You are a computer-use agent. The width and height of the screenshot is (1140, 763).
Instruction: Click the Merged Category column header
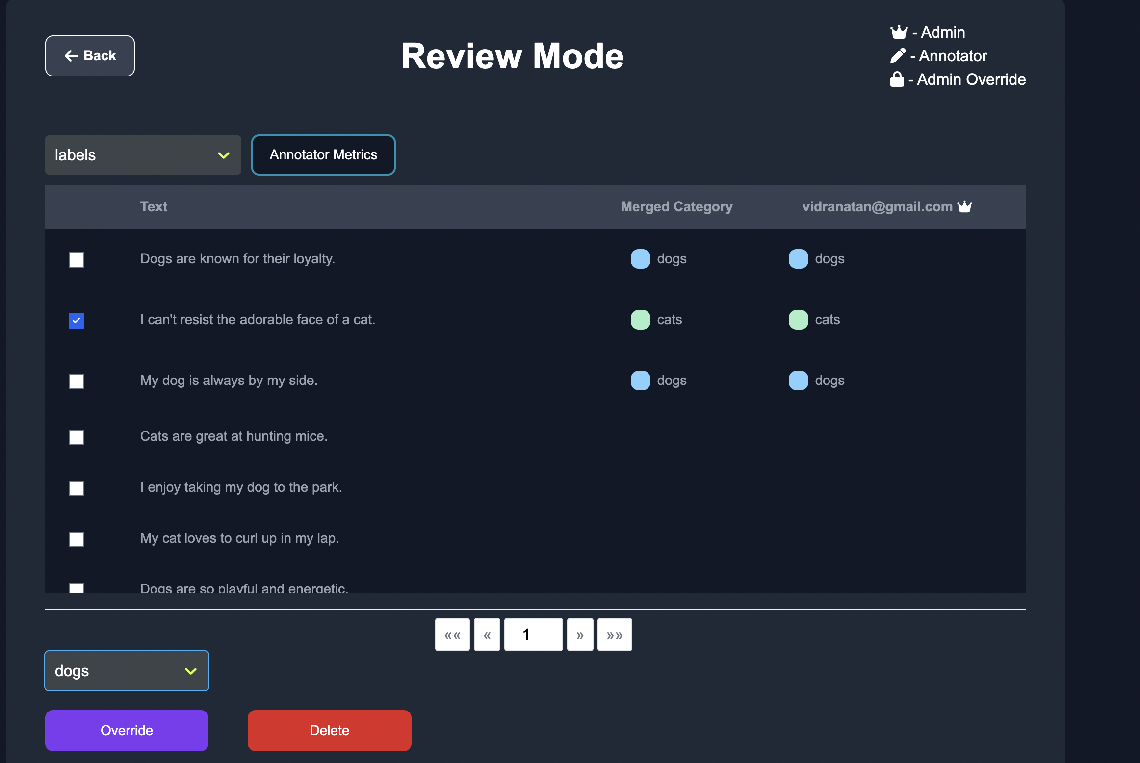tap(676, 206)
